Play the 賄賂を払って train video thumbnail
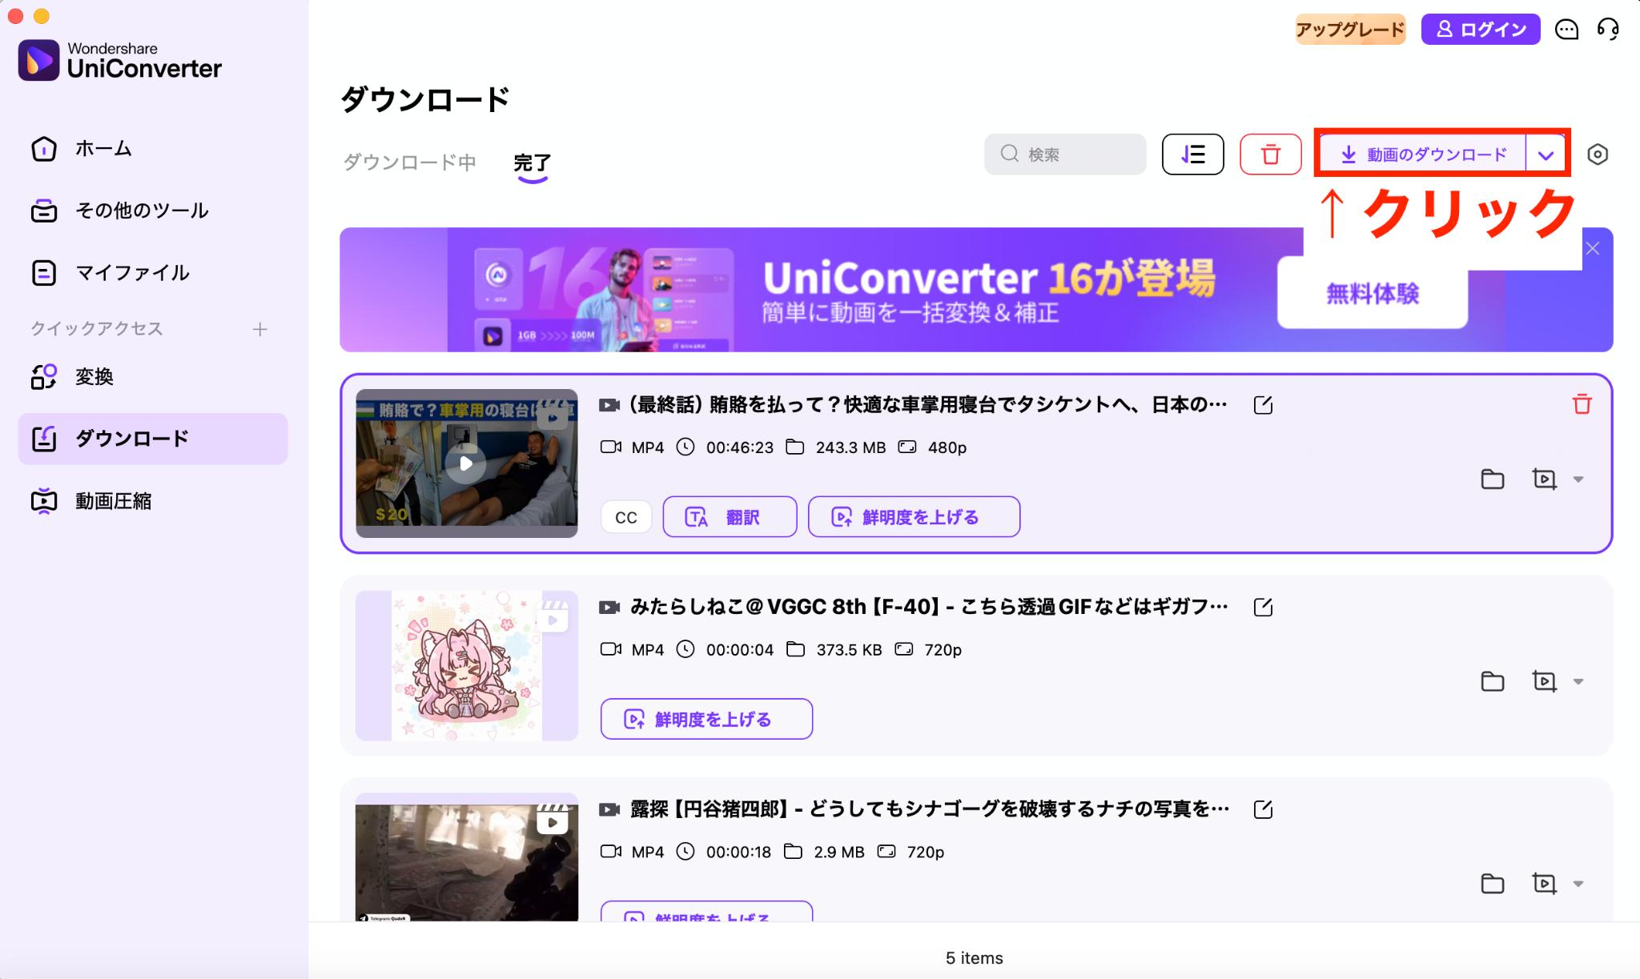 (466, 463)
